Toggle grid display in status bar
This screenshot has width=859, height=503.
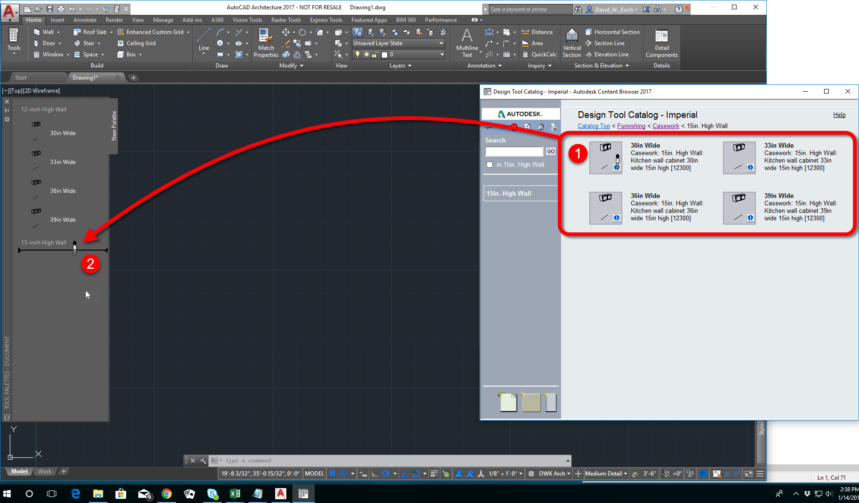tap(333, 474)
